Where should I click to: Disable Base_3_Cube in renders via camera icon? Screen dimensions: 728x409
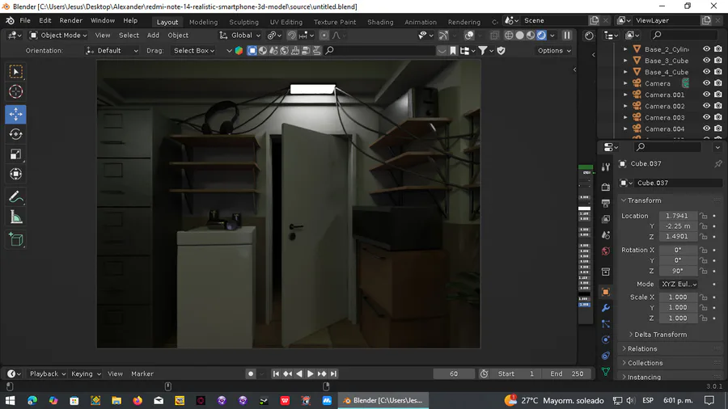click(718, 61)
